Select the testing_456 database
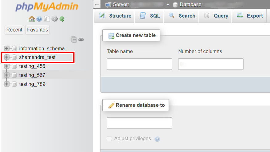Image resolution: width=270 pixels, height=152 pixels. [x=32, y=66]
